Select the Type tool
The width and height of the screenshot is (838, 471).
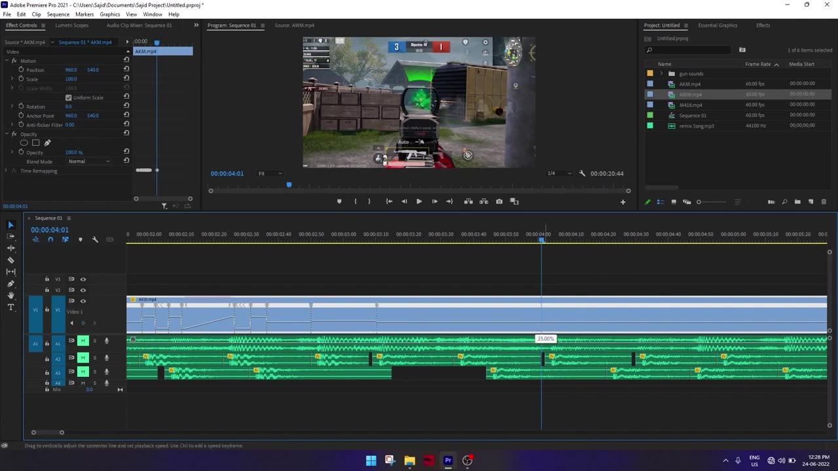pos(10,307)
